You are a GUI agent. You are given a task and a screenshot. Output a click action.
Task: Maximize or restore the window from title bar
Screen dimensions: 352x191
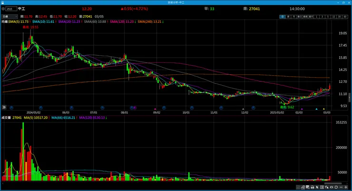pos(343,2)
